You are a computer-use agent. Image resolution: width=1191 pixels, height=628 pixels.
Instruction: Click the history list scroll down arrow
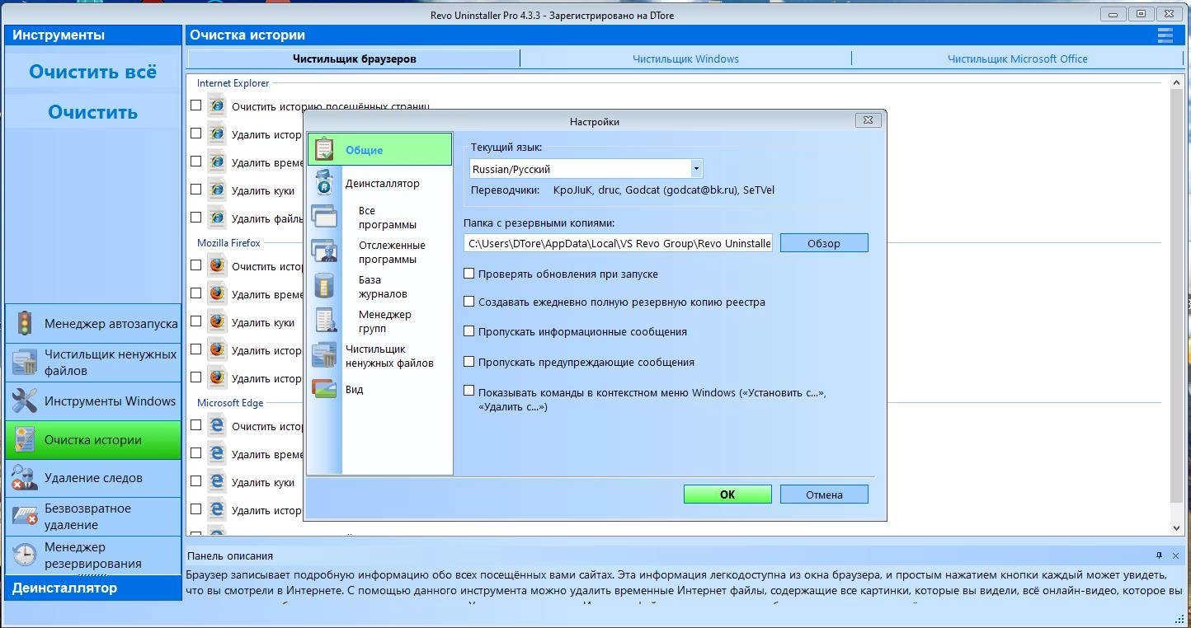tap(1177, 527)
